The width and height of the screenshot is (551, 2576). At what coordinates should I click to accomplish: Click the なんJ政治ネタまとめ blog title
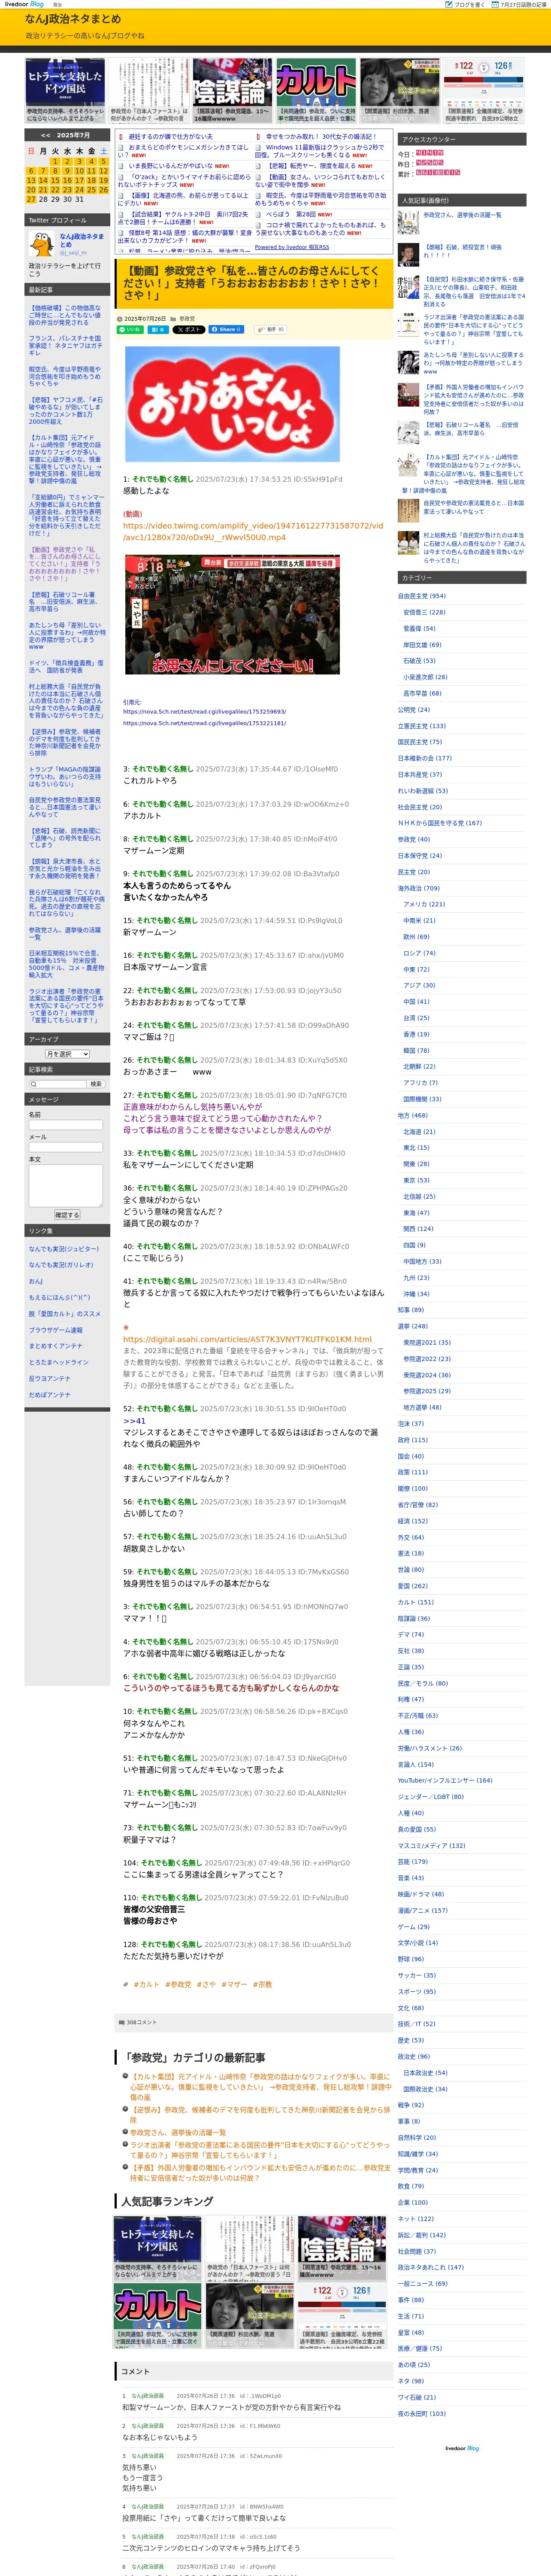pos(73,19)
